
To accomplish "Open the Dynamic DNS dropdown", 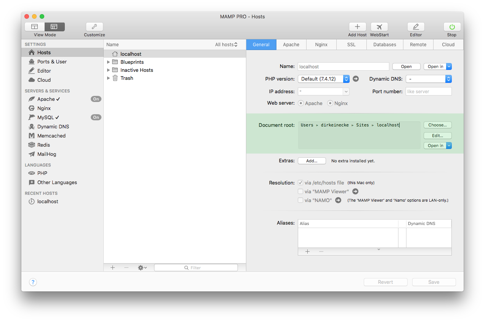I will pos(429,79).
